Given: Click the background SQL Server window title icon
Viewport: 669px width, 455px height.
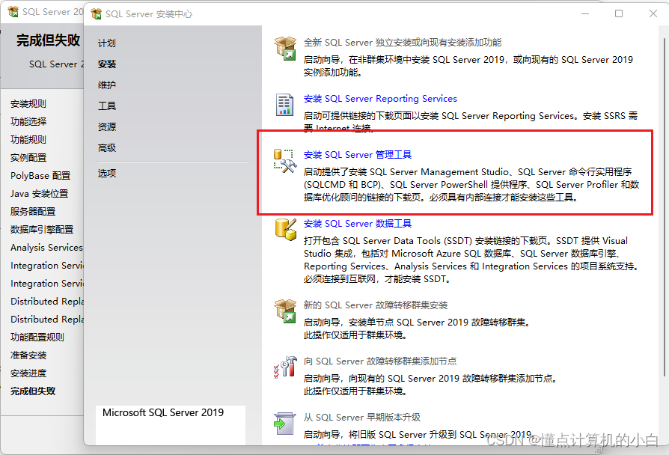Looking at the screenshot, I should (13, 12).
